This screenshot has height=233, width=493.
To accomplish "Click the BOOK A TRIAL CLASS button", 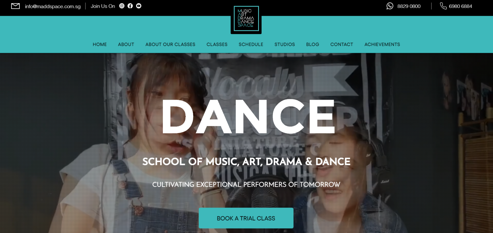I will click(246, 218).
